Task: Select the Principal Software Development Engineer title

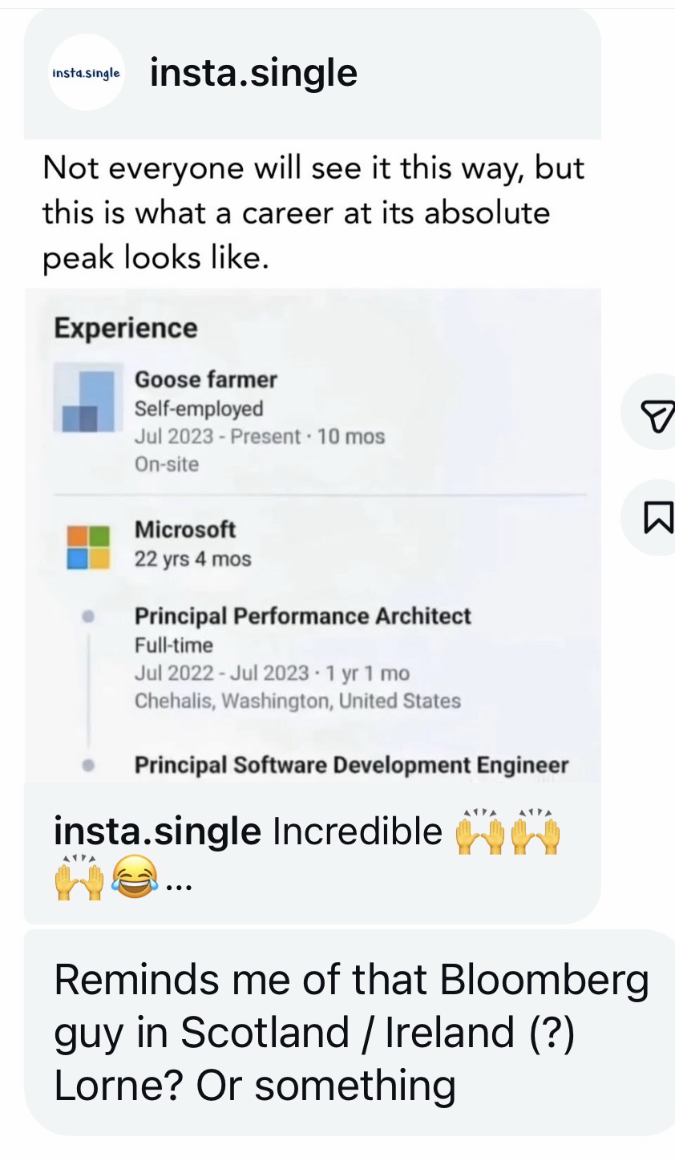Action: tap(351, 765)
